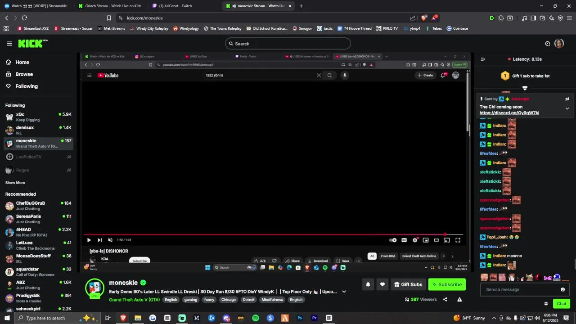Show hidden system tray icons
Screen dimensions: 576x324
[x=494, y=318]
